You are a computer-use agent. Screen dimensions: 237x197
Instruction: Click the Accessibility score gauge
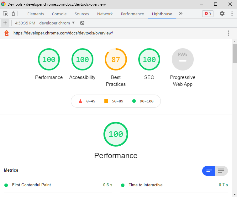(x=82, y=60)
